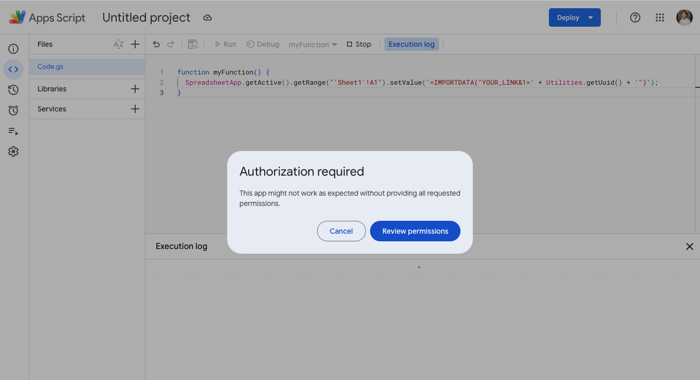Click the Debug button in toolbar
Image resolution: width=700 pixels, height=380 pixels.
coord(263,44)
